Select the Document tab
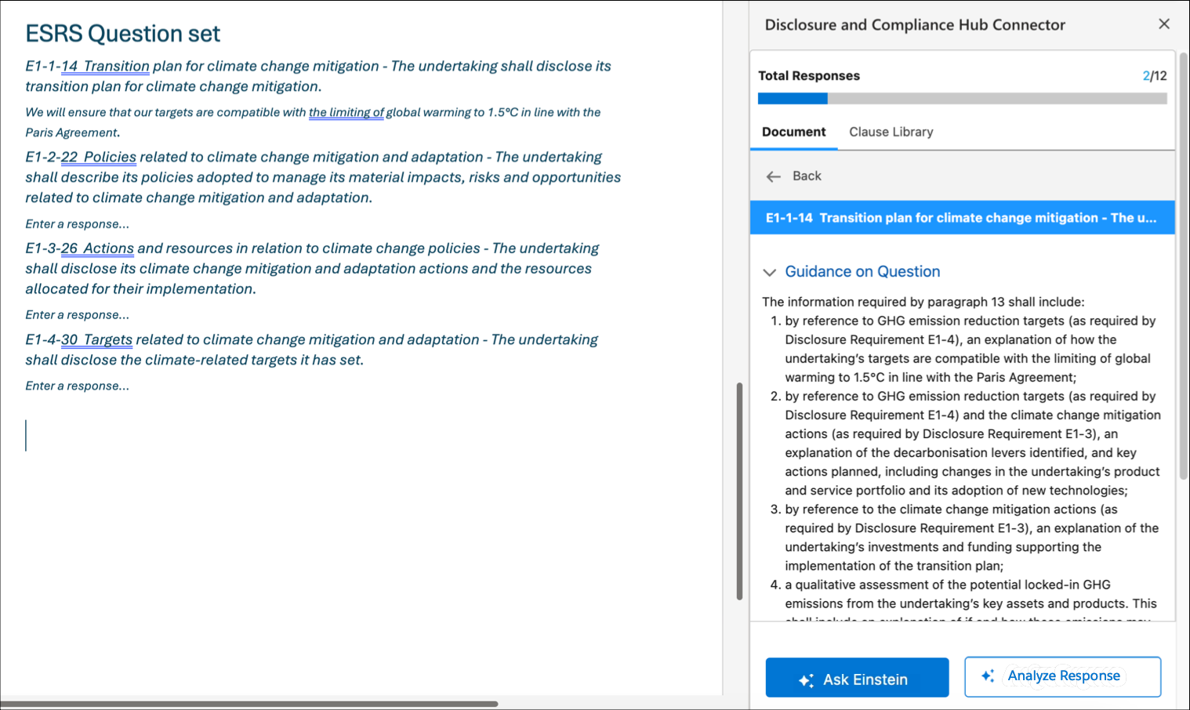This screenshot has width=1190, height=710. pyautogui.click(x=793, y=132)
